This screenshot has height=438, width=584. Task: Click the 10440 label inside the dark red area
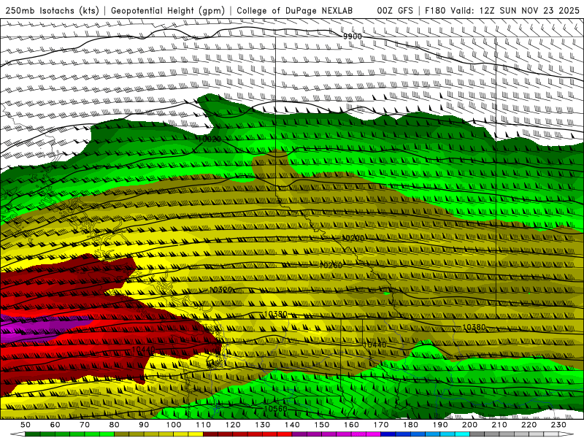(143, 350)
